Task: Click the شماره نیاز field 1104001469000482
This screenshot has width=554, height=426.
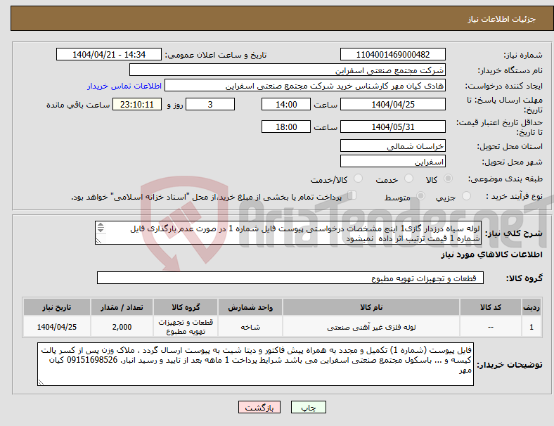Action: pos(392,55)
